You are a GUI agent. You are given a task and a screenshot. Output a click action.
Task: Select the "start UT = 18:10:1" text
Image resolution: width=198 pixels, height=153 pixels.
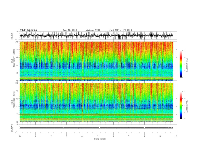pyautogui.click(x=121, y=30)
